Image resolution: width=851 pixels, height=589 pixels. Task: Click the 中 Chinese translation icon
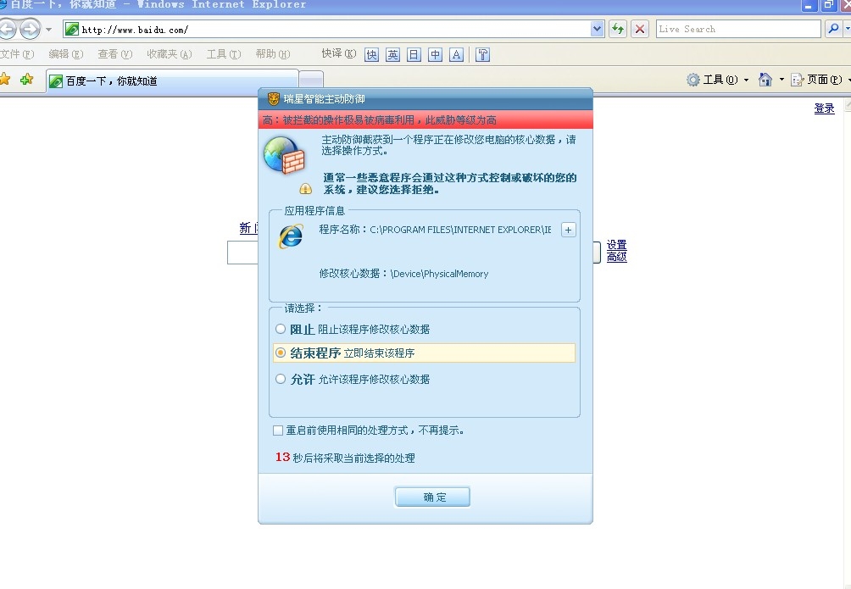coord(435,55)
